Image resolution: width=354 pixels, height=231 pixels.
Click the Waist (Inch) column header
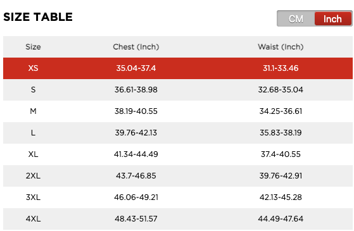(x=281, y=47)
